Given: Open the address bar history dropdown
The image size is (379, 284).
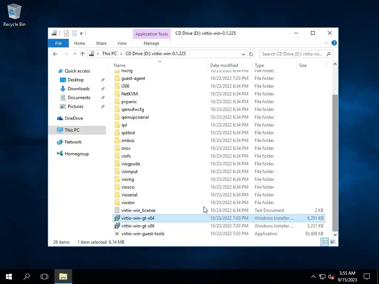Looking at the screenshot, I should click(243, 54).
